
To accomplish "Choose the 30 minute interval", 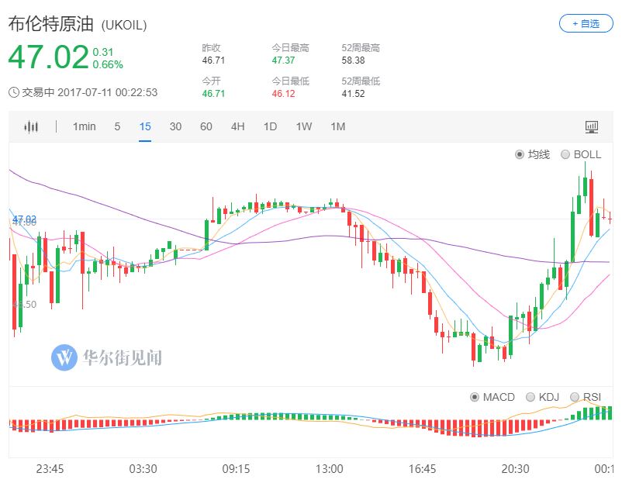I will pos(175,126).
